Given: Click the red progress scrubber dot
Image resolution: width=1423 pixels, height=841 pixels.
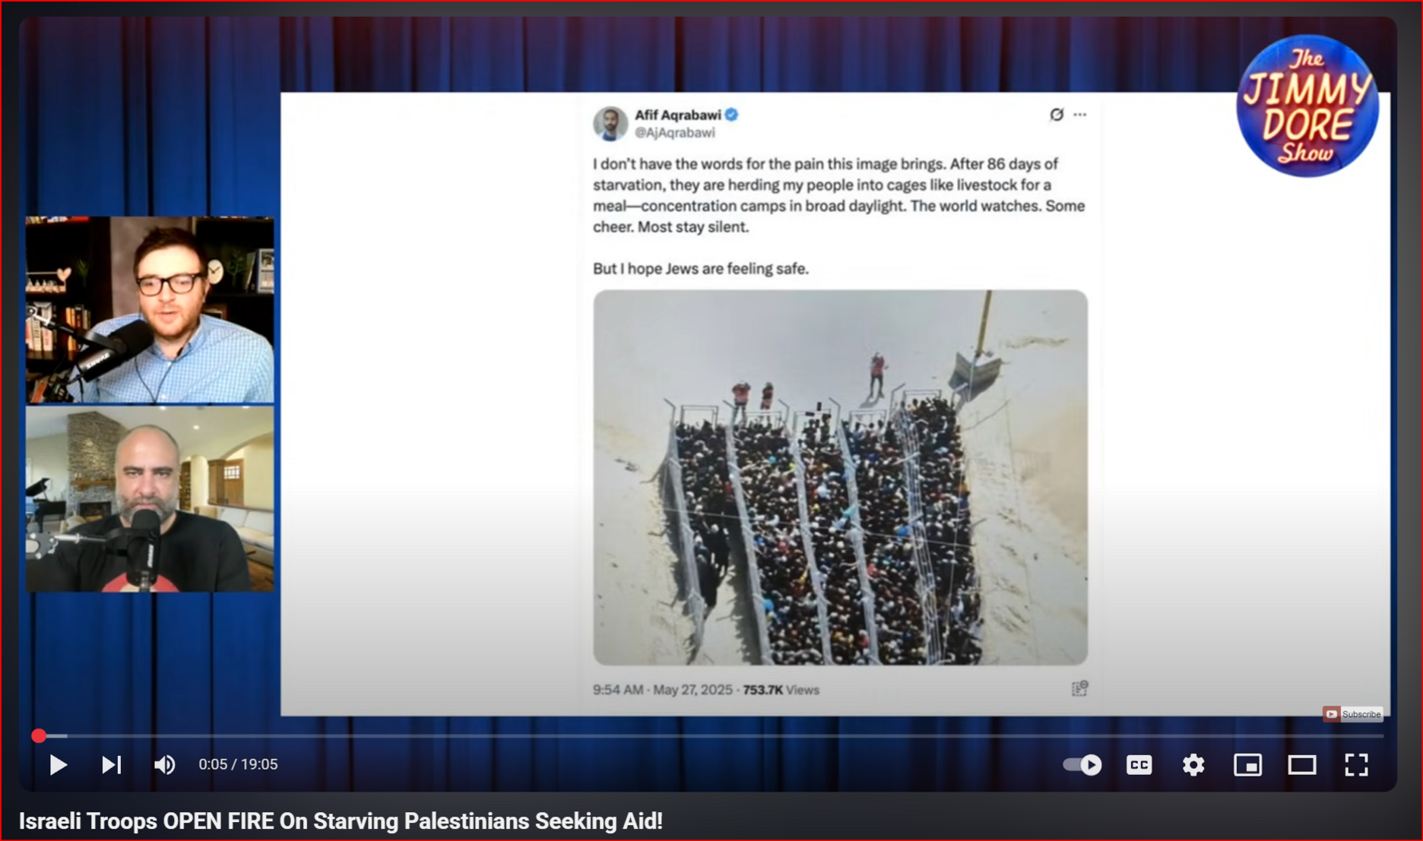Looking at the screenshot, I should (x=39, y=735).
